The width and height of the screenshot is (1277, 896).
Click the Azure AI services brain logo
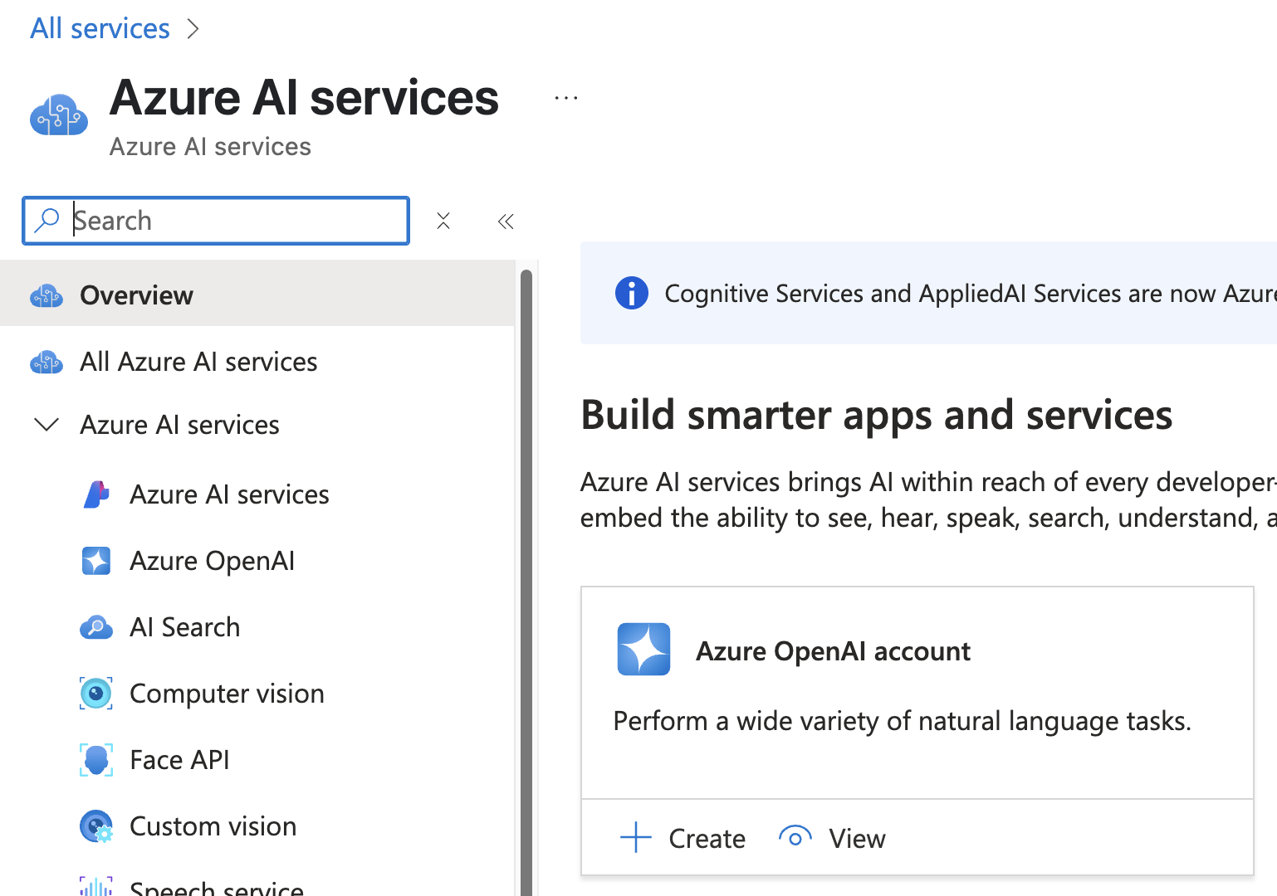(x=58, y=114)
